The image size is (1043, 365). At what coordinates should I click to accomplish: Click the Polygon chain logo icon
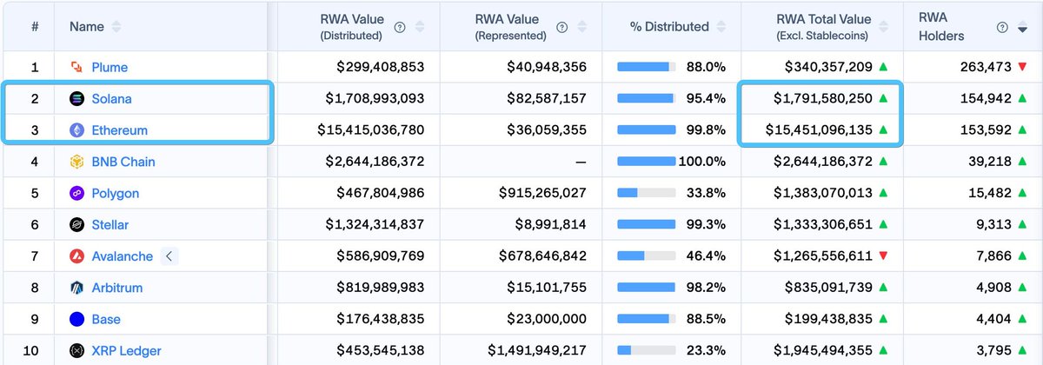pyautogui.click(x=76, y=193)
